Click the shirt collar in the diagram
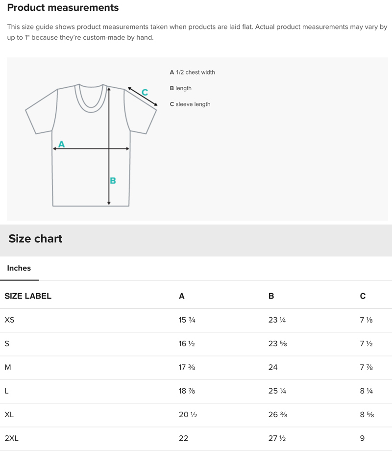Screen dimensions: 392x452 92,99
